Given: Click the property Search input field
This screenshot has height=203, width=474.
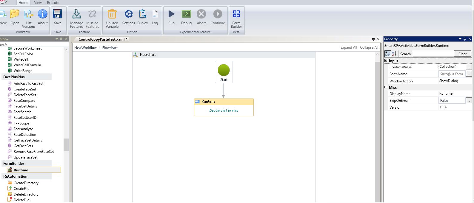Looking at the screenshot, I should [433, 54].
